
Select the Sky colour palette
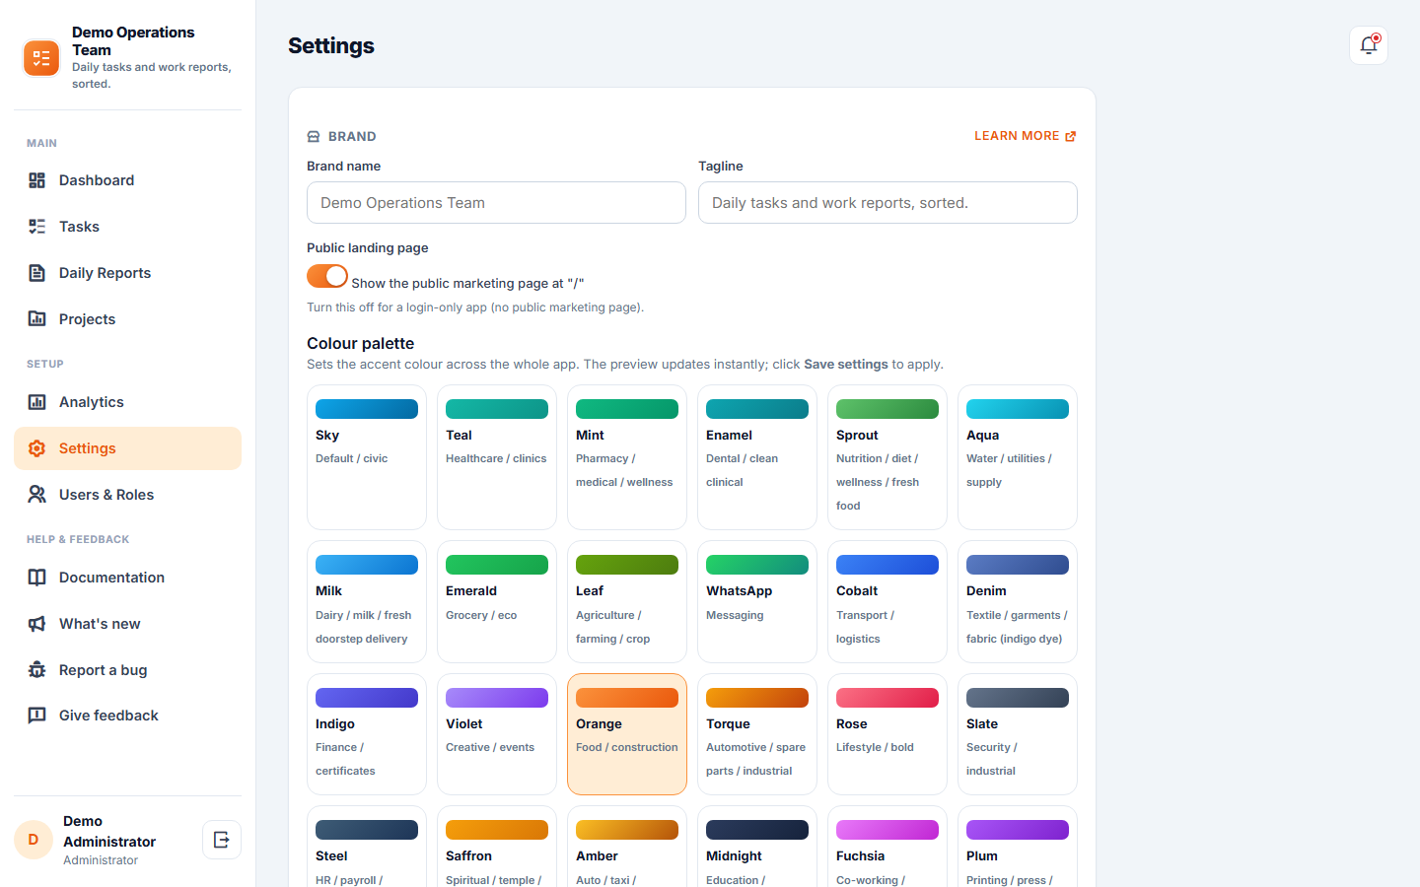click(x=367, y=457)
